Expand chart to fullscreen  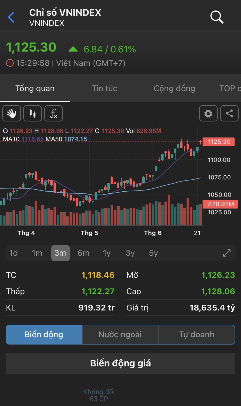227,253
